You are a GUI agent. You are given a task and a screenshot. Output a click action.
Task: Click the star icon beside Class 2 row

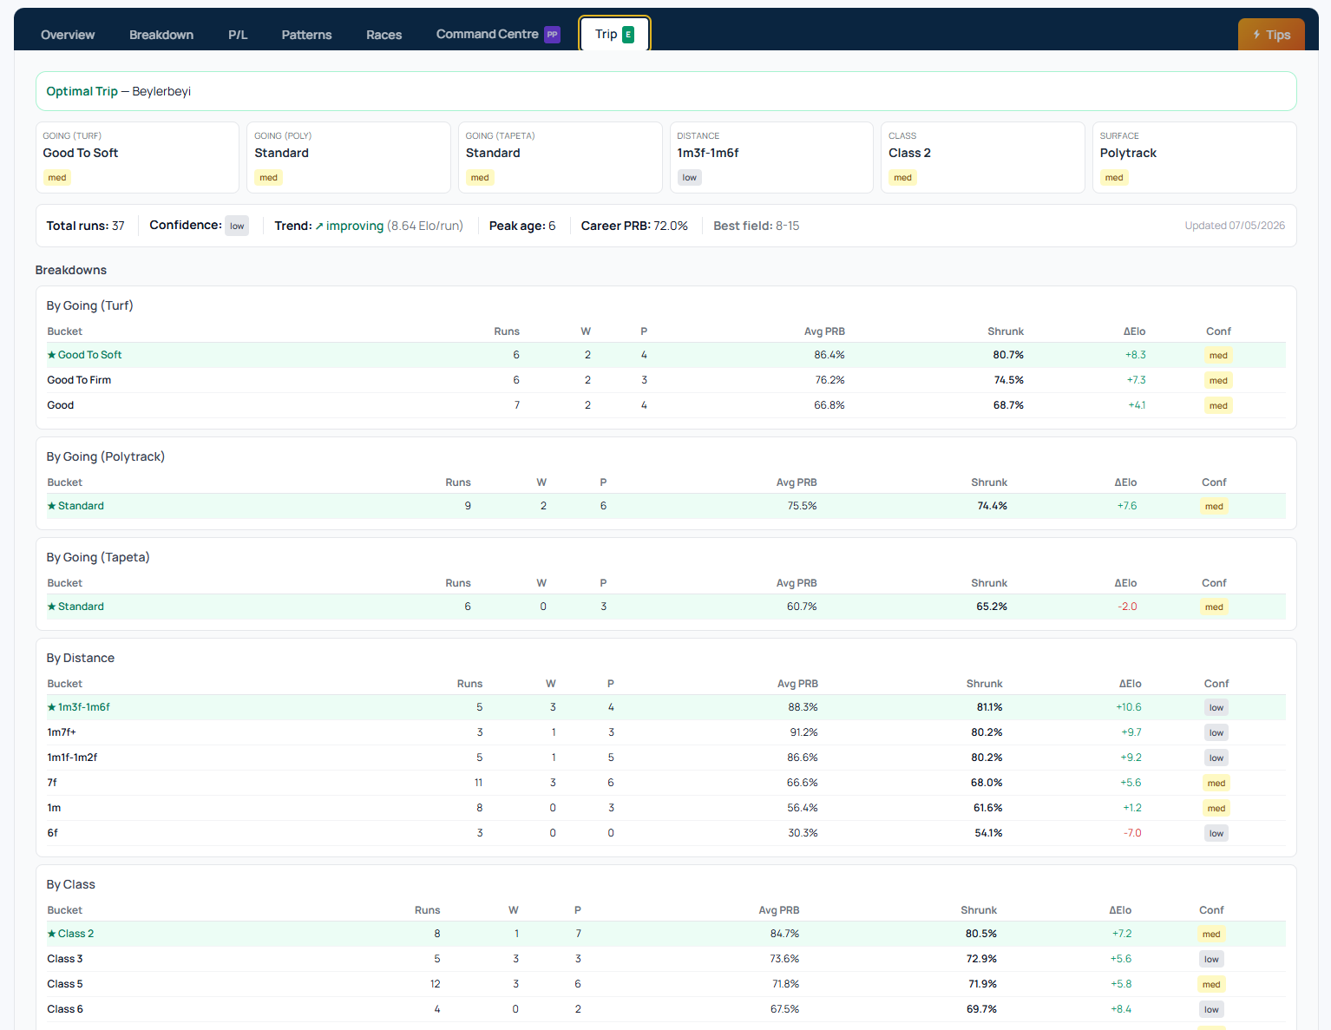click(52, 934)
